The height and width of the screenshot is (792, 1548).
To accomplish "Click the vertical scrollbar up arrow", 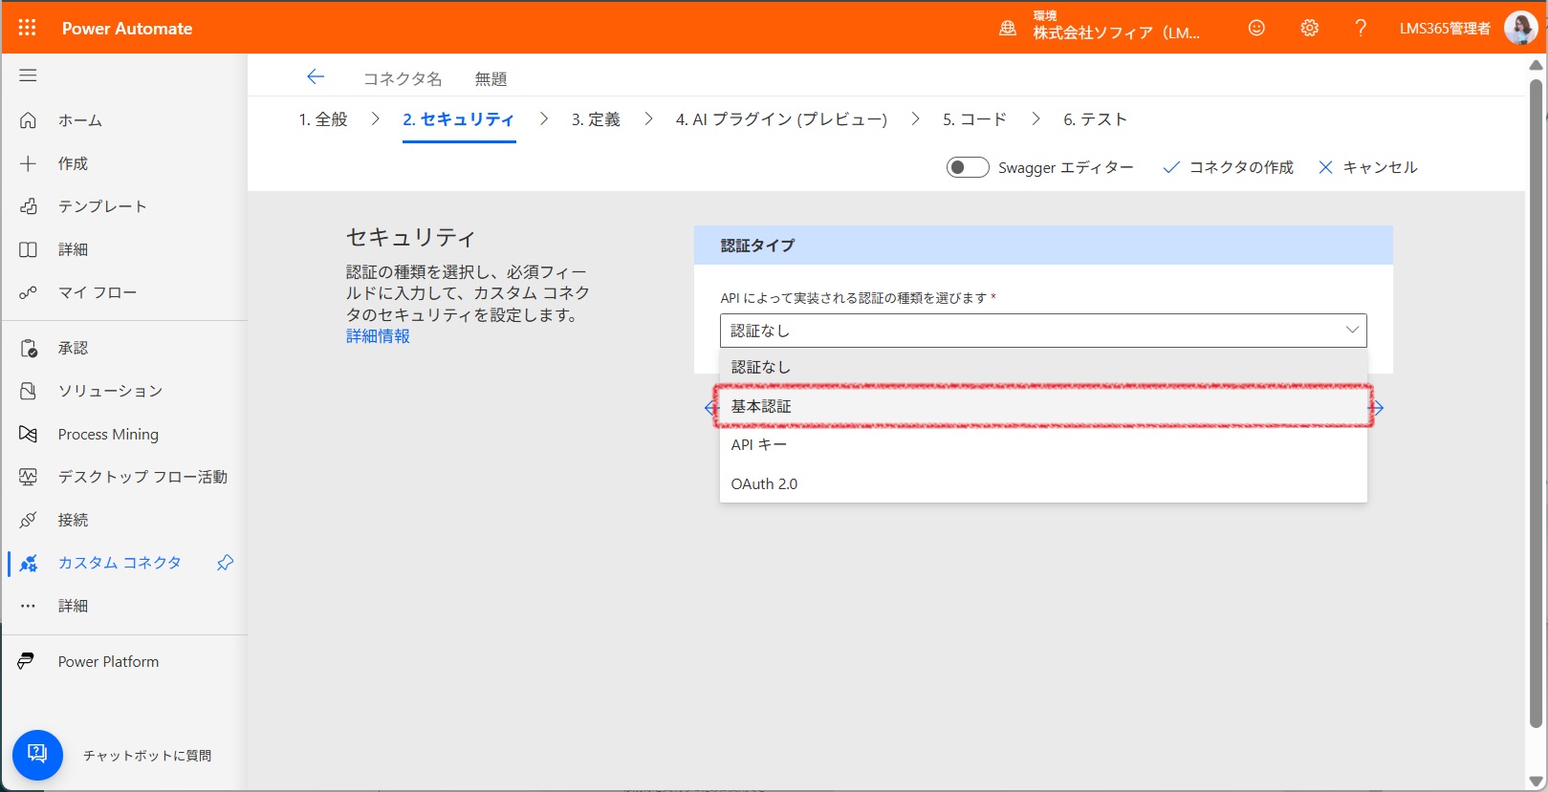I will click(1536, 65).
